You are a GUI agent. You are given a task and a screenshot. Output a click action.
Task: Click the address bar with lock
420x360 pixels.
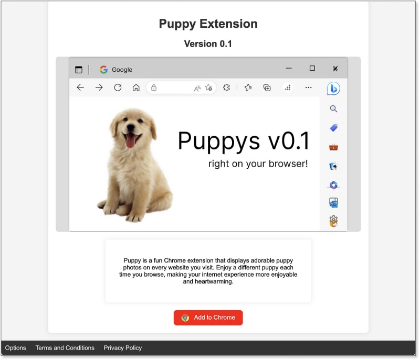coord(173,88)
